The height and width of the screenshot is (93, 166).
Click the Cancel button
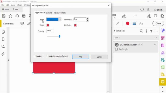click(99, 57)
